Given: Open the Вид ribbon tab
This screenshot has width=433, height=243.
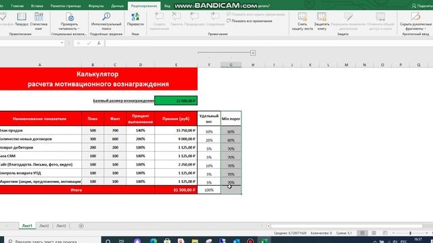Looking at the screenshot, I should click(x=167, y=6).
